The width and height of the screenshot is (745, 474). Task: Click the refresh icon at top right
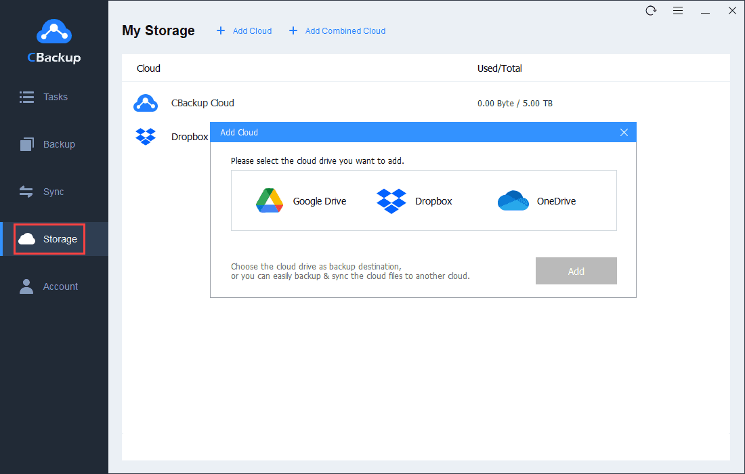point(651,11)
